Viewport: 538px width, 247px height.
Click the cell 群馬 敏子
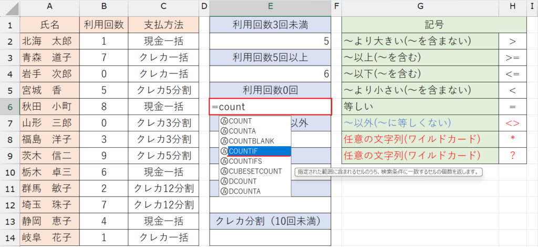(x=50, y=188)
